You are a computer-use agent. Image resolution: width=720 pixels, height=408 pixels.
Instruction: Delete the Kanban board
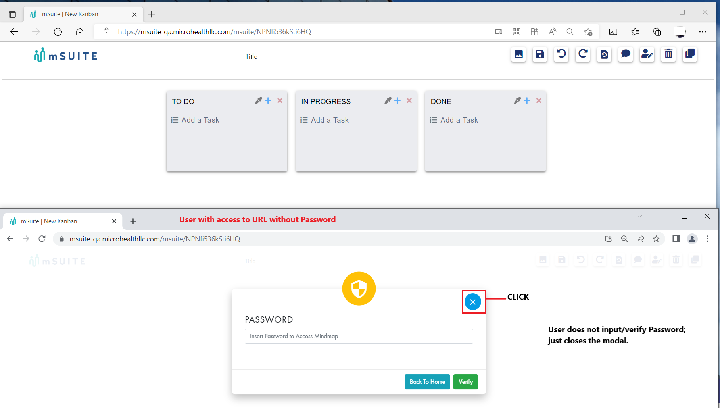pyautogui.click(x=668, y=54)
